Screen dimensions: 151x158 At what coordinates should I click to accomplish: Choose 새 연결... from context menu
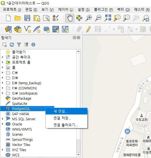66,111
